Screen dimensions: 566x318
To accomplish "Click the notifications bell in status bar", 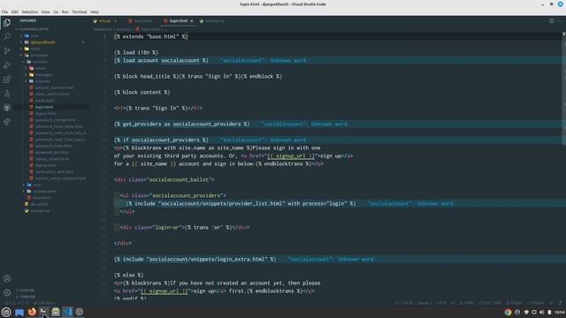I will [x=560, y=303].
